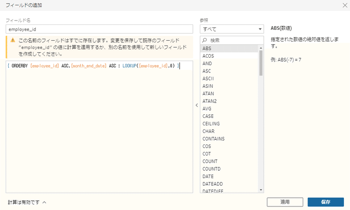Select the COUNT function

pos(229,161)
